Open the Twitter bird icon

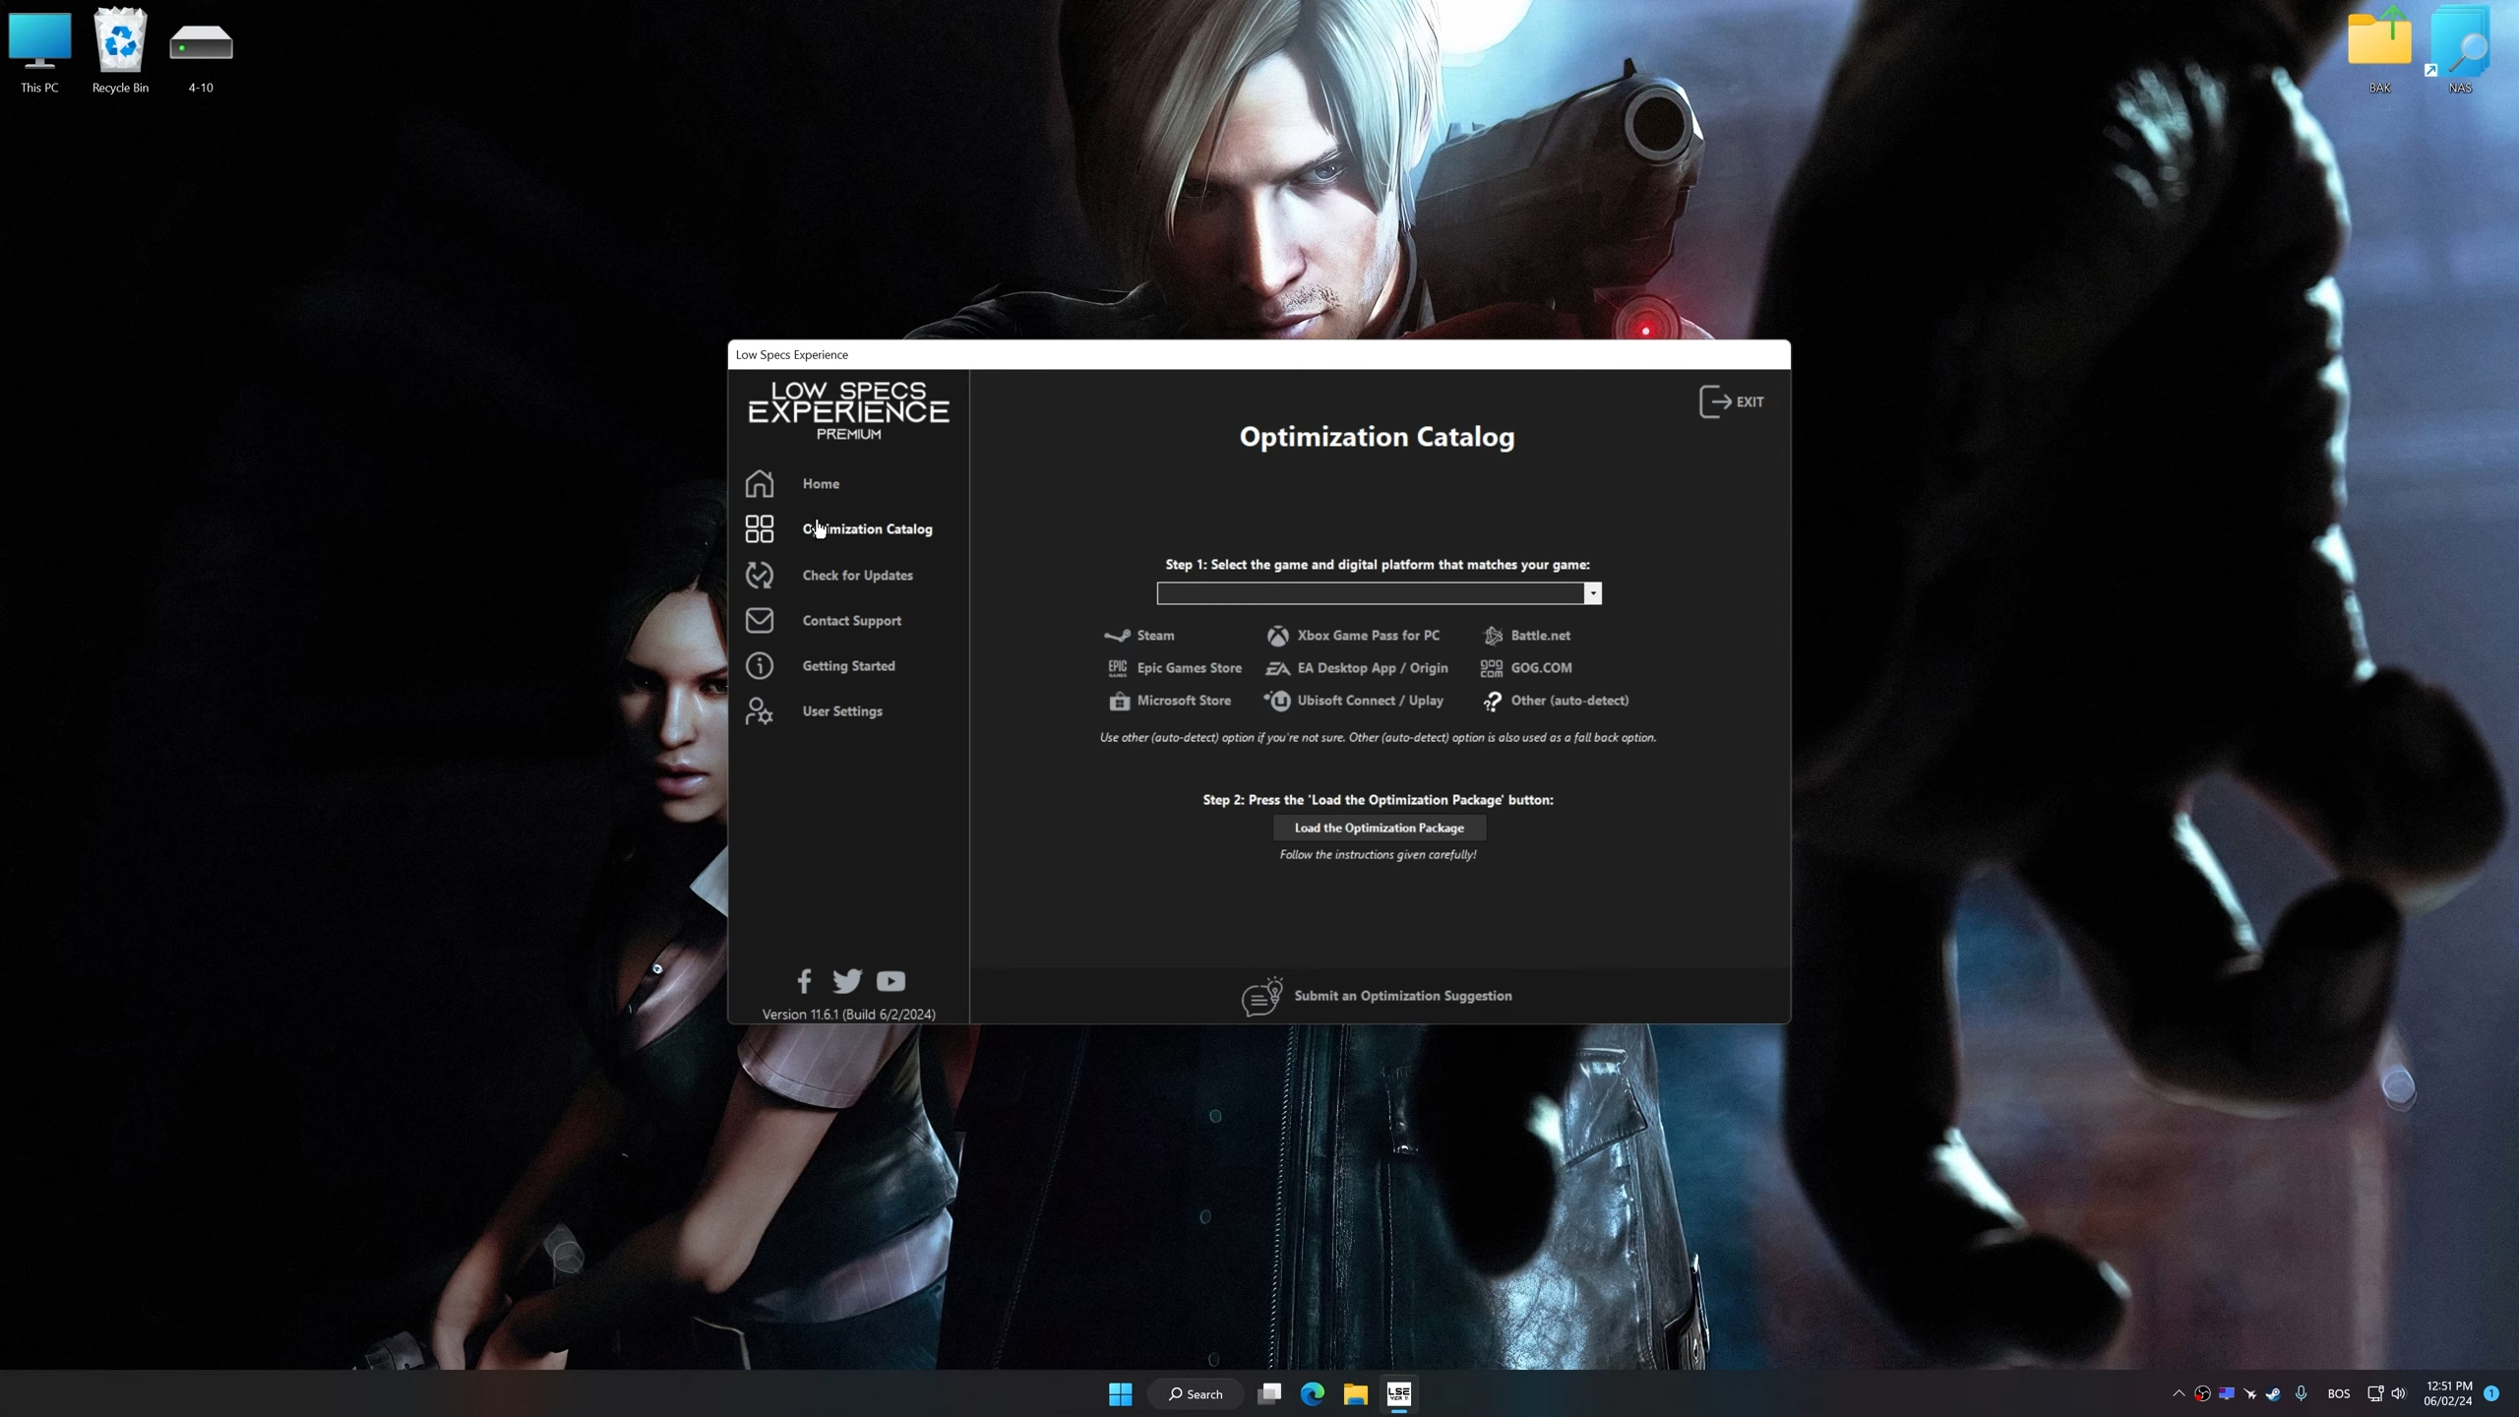click(x=846, y=981)
